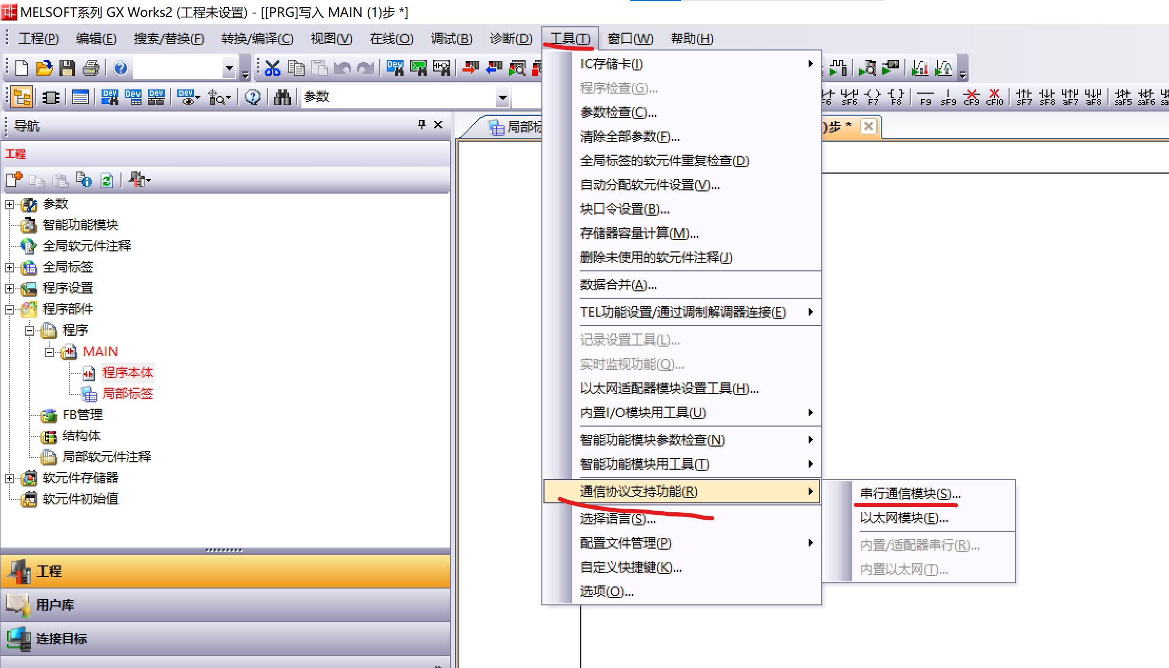The height and width of the screenshot is (668, 1169).
Task: Click the Print toolbar icon
Action: [90, 68]
